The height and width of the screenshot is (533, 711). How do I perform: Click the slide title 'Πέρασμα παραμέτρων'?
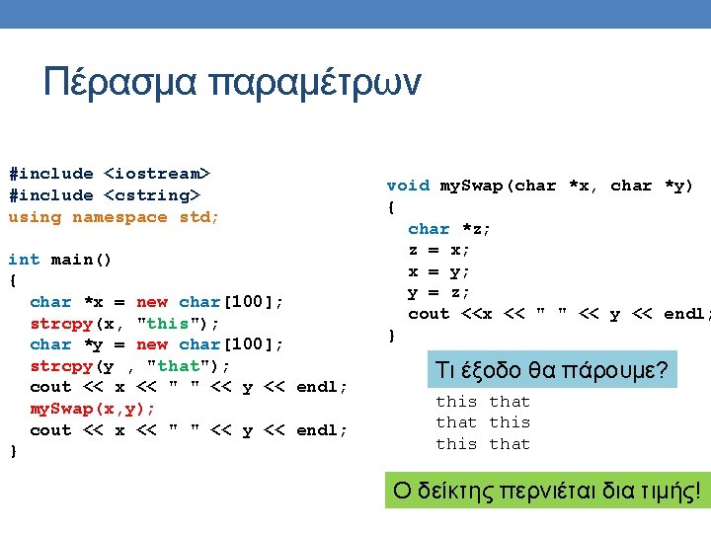coord(232,83)
